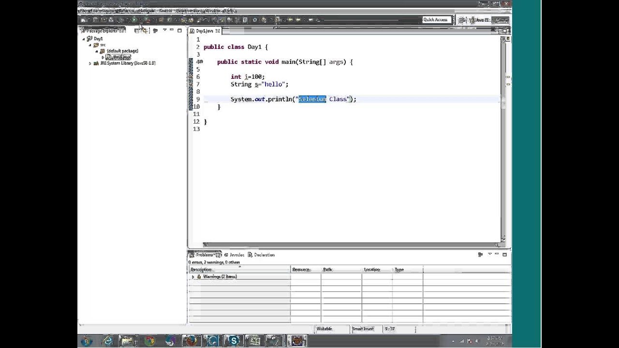Expand Warnings (2 items) row
The image size is (619, 348).
click(x=193, y=277)
